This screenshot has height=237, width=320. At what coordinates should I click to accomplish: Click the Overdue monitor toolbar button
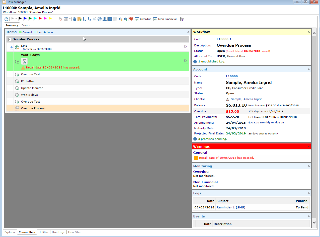click(143, 19)
